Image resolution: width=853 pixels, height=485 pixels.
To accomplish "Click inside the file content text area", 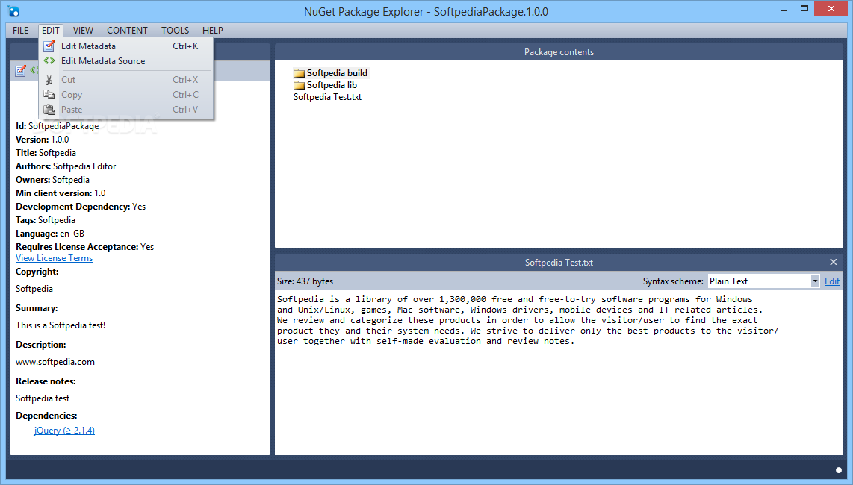I will [x=559, y=373].
